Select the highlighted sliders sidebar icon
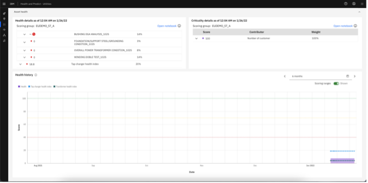Viewport: 368px width, 183px height. pyautogui.click(x=4, y=24)
